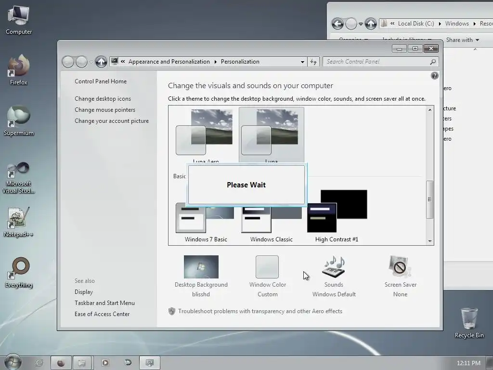Click Local Disk (C:) breadcrumb in Explorer
The image size is (493, 370).
point(416,24)
